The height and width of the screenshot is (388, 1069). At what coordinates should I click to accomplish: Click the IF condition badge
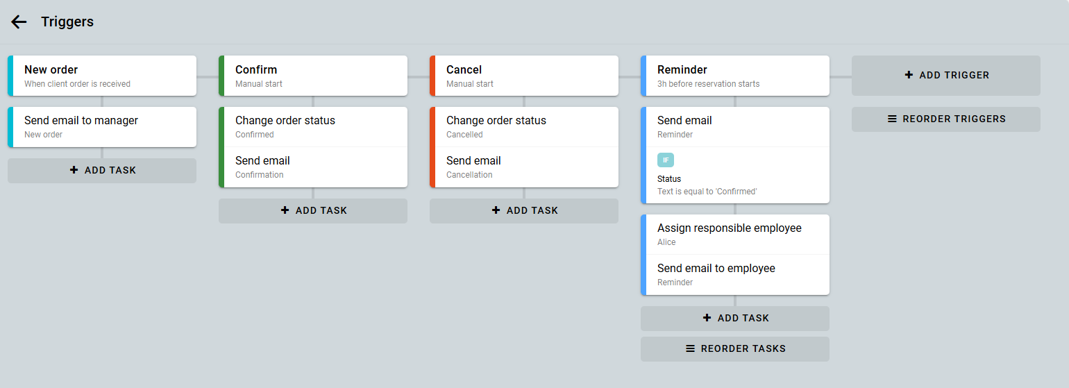pos(666,160)
